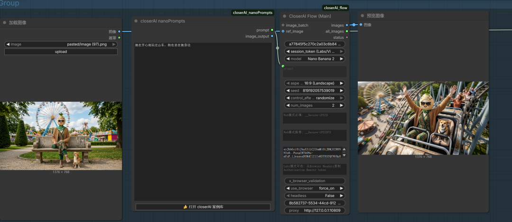Click the nanoPrompts prompt text area
This screenshot has width=512, height=222.
203,121
